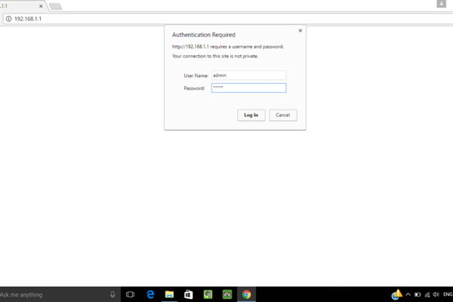Launch Microsoft Edge from the taskbar
Viewport: 453px width, 302px height.
pyautogui.click(x=150, y=294)
